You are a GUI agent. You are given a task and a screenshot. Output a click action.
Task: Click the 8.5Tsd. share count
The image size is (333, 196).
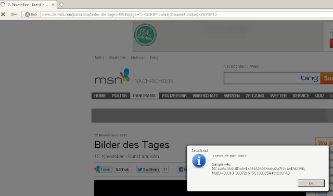point(122,170)
